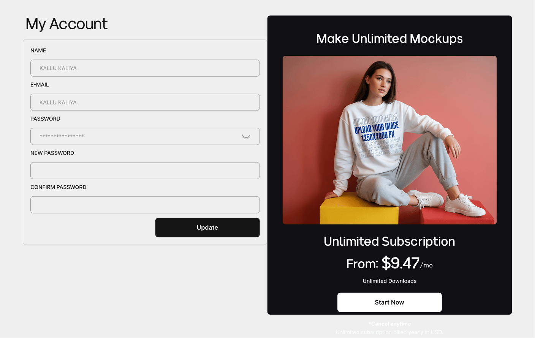The width and height of the screenshot is (535, 338).
Task: Click the Make Unlimited Mockups title
Action: [389, 39]
